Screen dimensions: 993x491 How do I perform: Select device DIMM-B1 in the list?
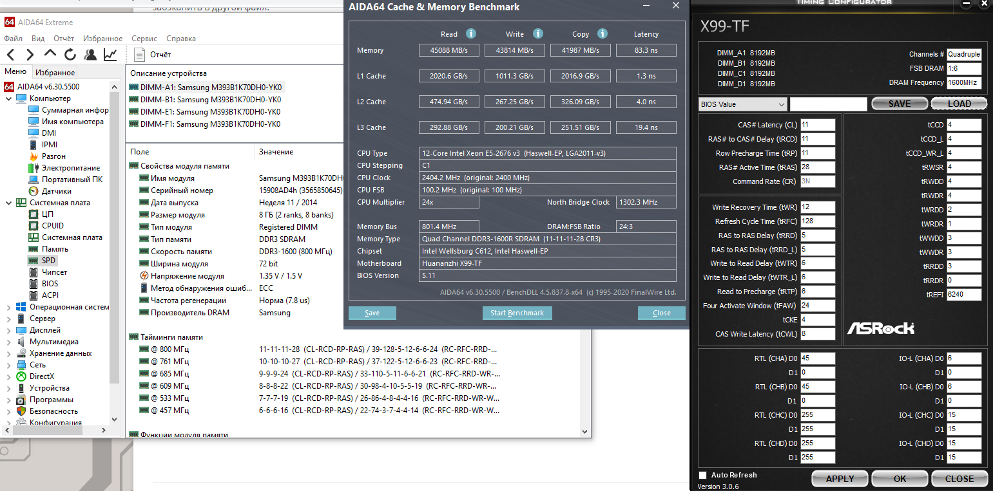pyautogui.click(x=206, y=100)
